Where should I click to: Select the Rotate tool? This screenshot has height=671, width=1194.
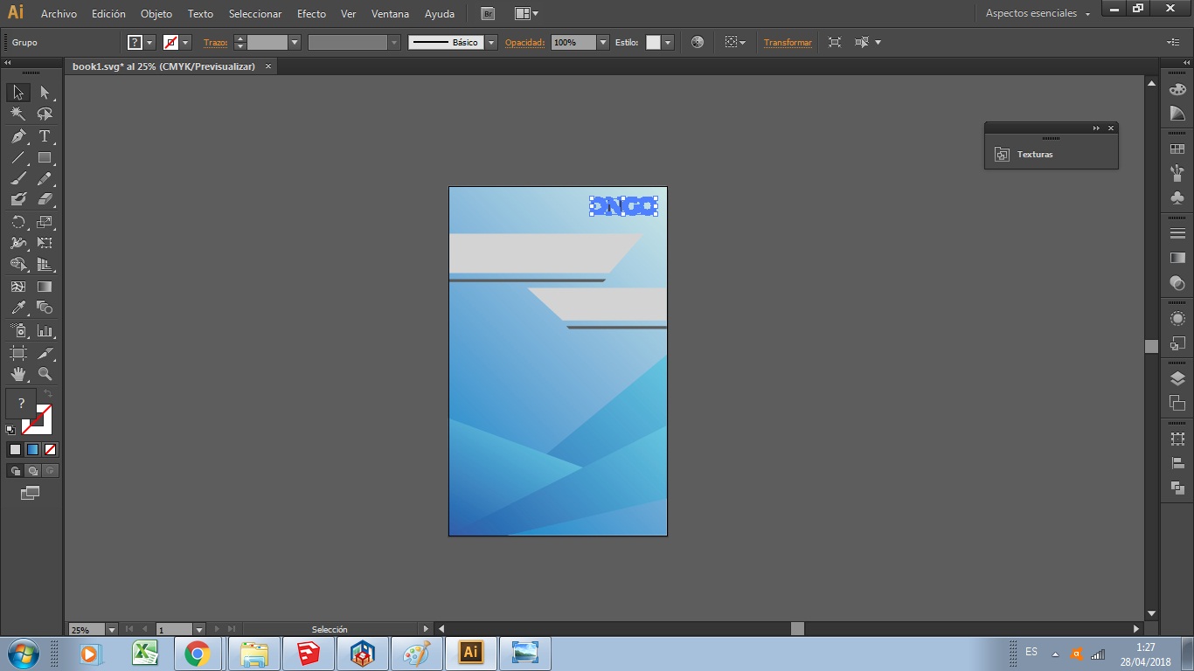[17, 222]
